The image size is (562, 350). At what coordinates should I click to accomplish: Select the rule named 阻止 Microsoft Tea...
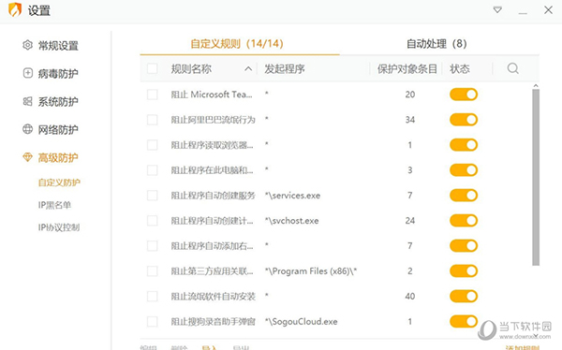click(212, 95)
